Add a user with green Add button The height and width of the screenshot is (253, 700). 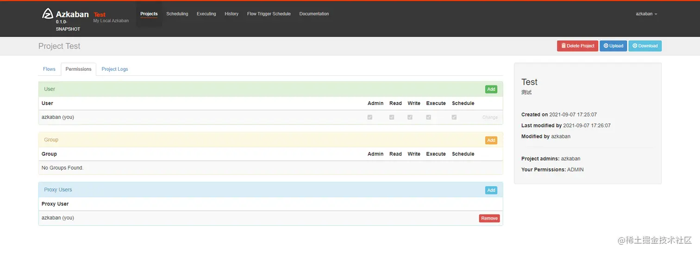click(x=491, y=89)
